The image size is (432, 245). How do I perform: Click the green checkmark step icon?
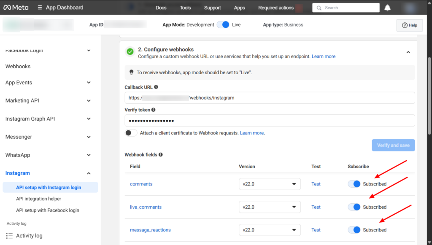pyautogui.click(x=130, y=52)
